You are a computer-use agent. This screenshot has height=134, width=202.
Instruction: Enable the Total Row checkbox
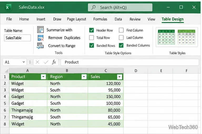pyautogui.click(x=92, y=38)
